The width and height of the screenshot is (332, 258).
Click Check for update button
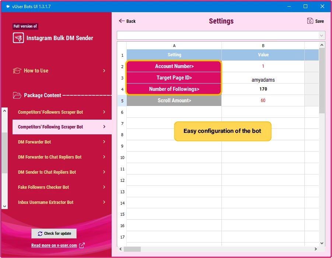tap(54, 233)
